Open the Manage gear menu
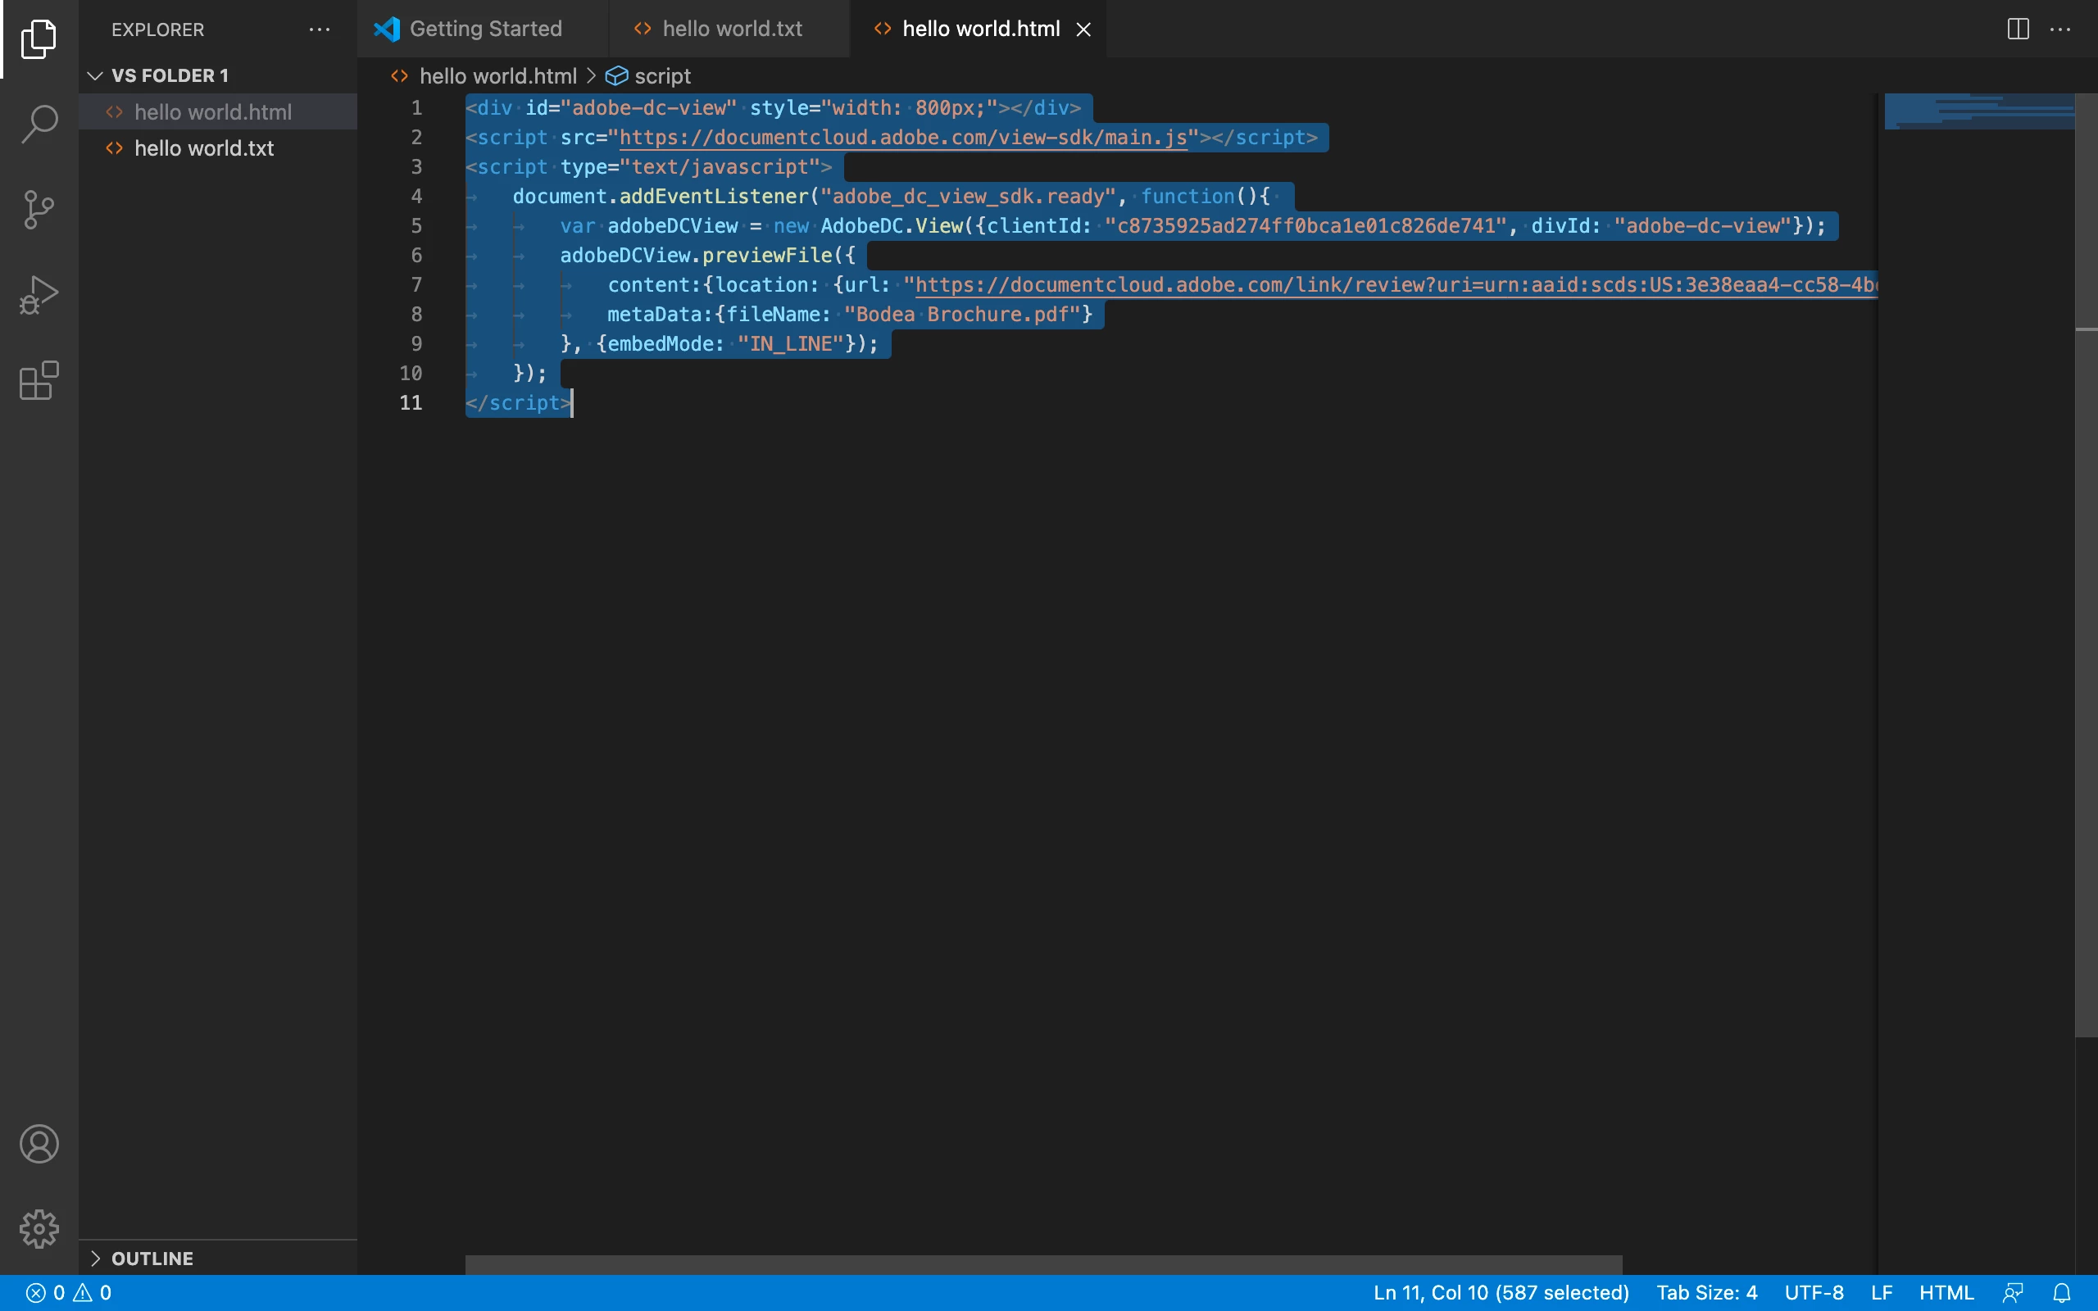 [x=39, y=1228]
